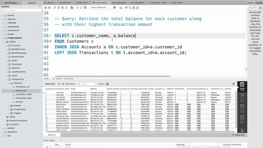Collapse the Tables node
The image size is (263, 148).
(x=5, y=42)
